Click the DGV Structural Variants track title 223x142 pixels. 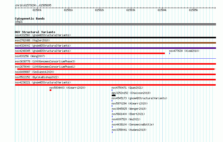click(35, 32)
